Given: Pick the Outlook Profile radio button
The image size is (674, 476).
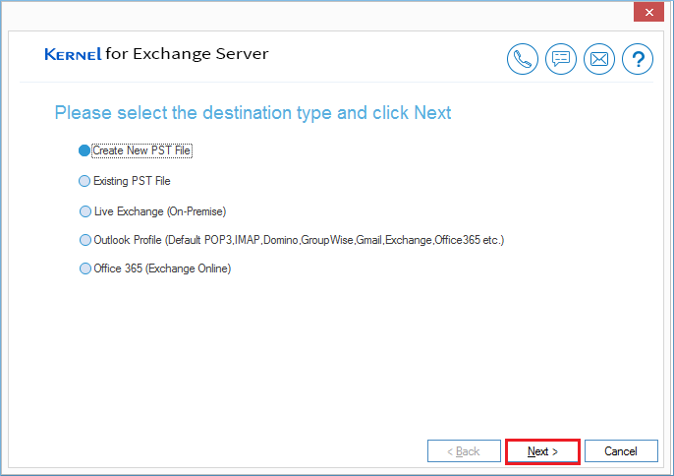Looking at the screenshot, I should [84, 240].
